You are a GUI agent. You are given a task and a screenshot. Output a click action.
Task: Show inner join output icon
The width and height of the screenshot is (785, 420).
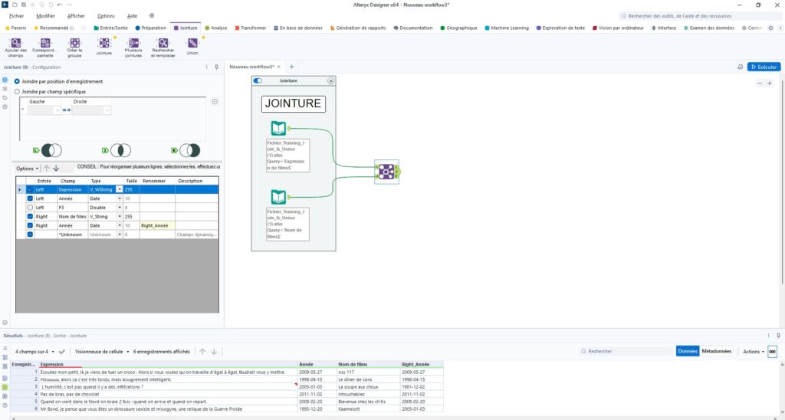coord(117,150)
